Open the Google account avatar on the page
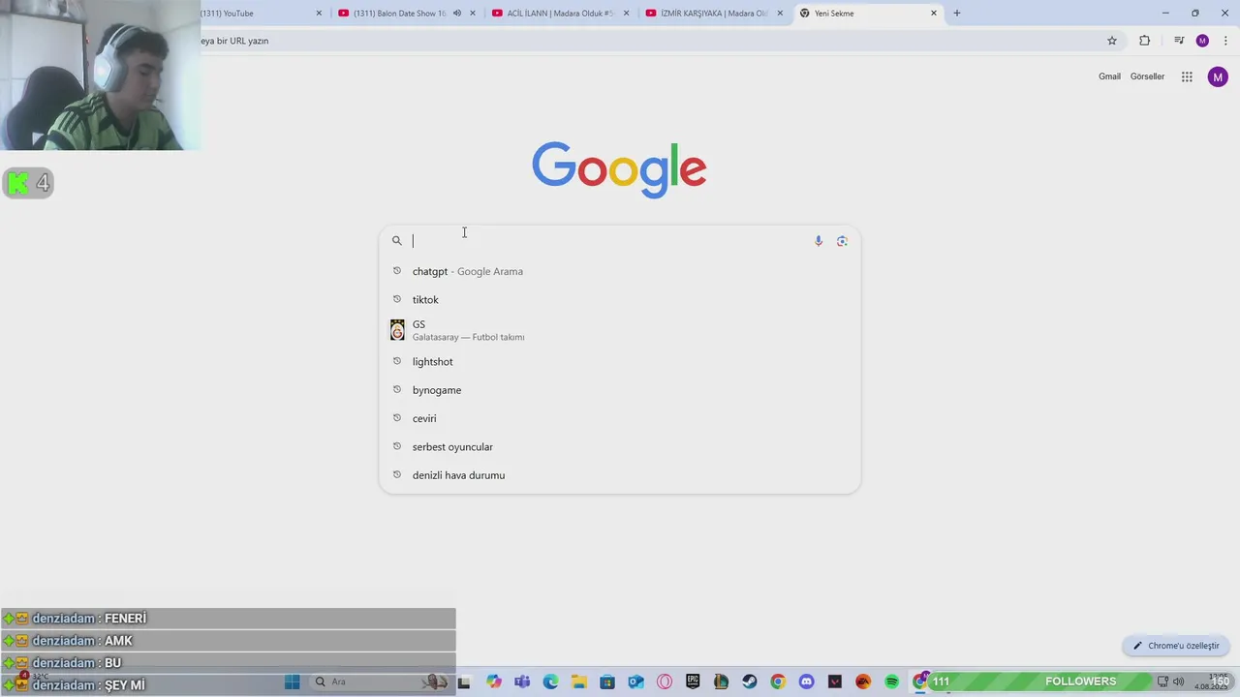 click(x=1218, y=76)
